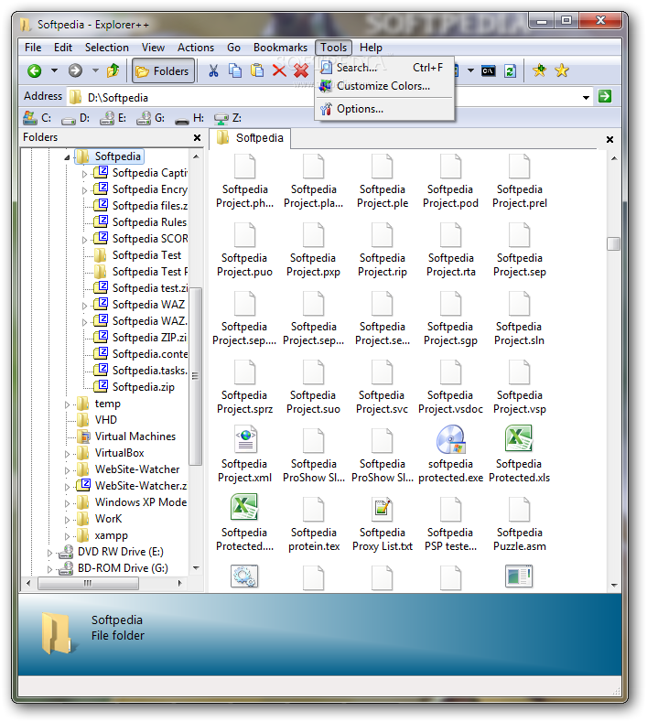This screenshot has width=647, height=722.
Task: Select the WorK folder in tree
Action: pyautogui.click(x=108, y=519)
